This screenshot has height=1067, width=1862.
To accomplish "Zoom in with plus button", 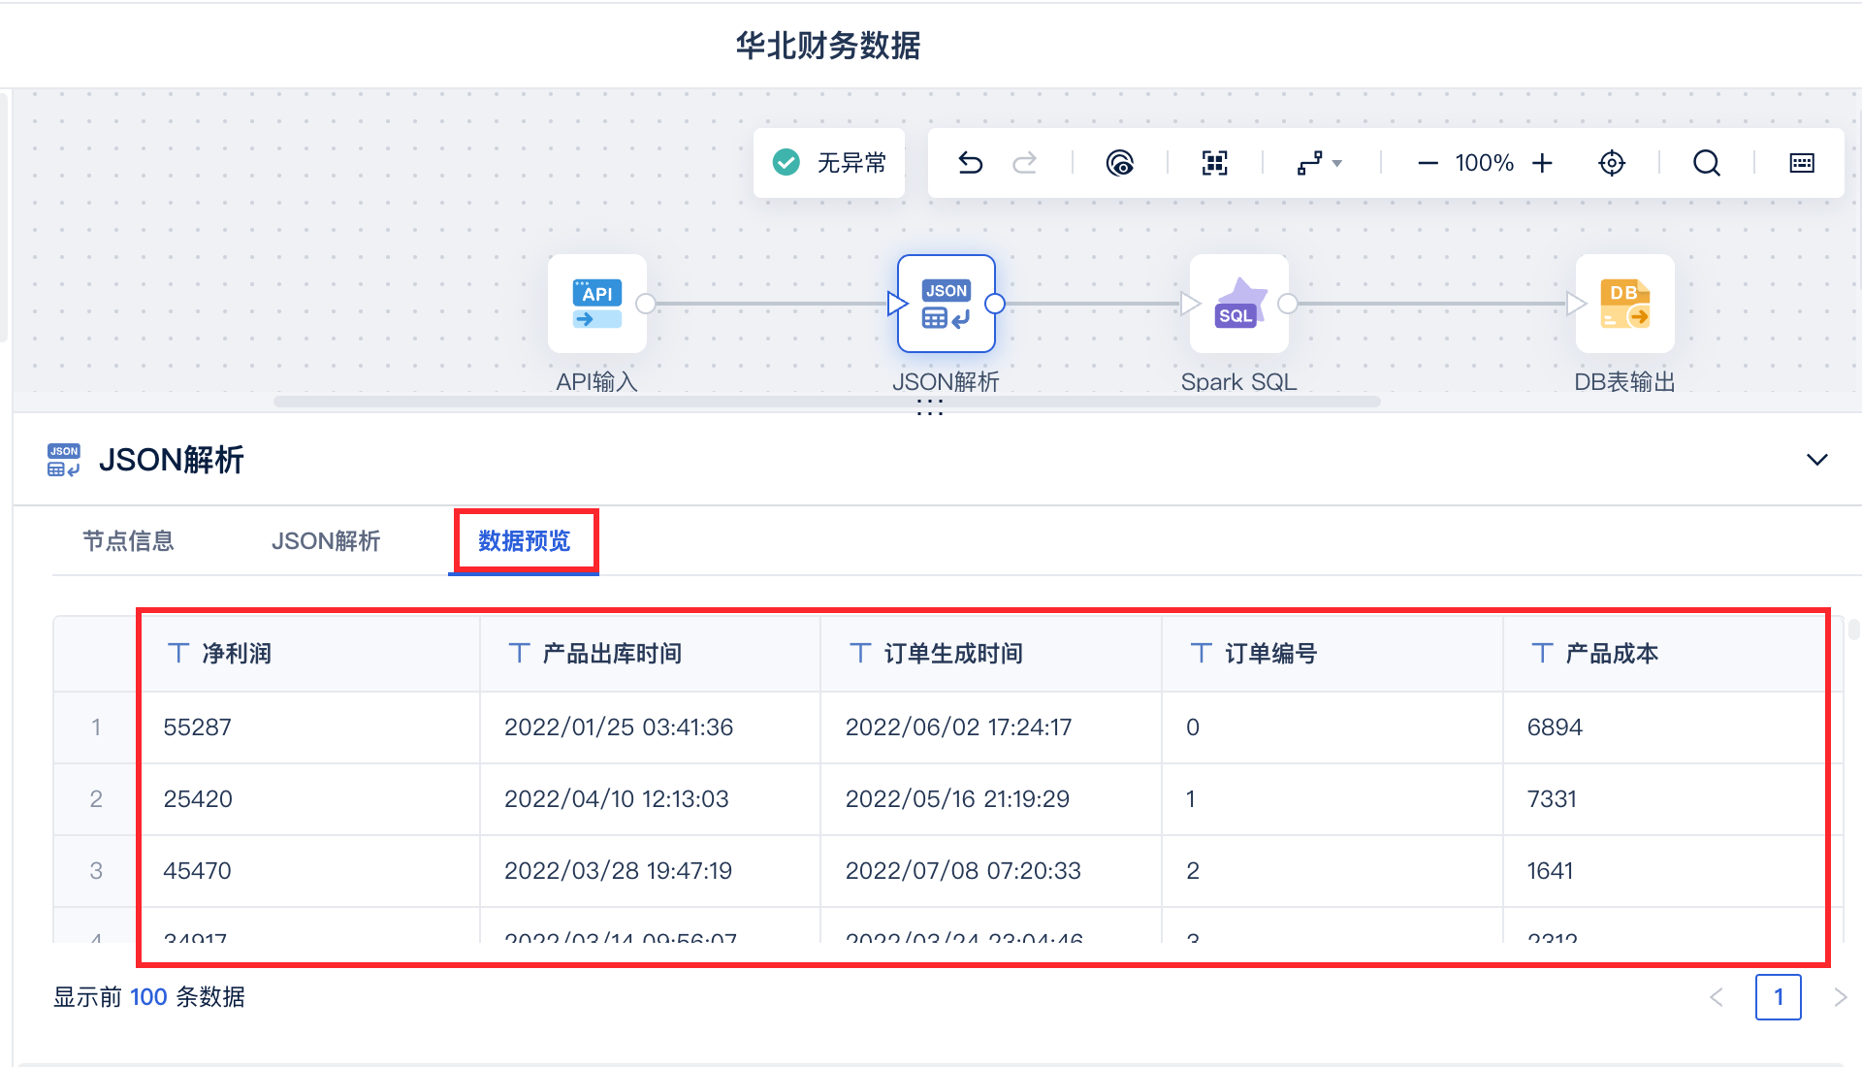I will point(1542,163).
